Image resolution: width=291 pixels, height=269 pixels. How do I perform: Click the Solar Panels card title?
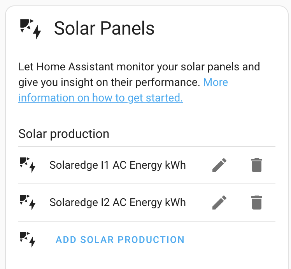click(x=104, y=28)
